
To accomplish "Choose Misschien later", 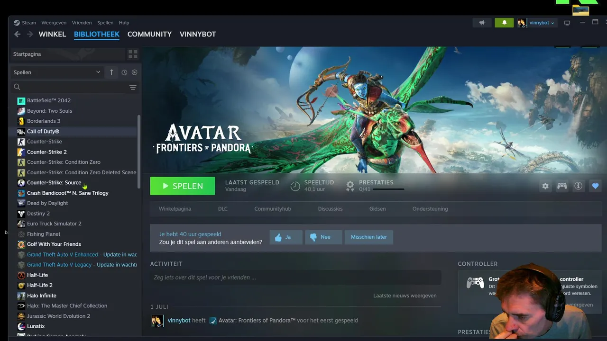I will pyautogui.click(x=369, y=237).
